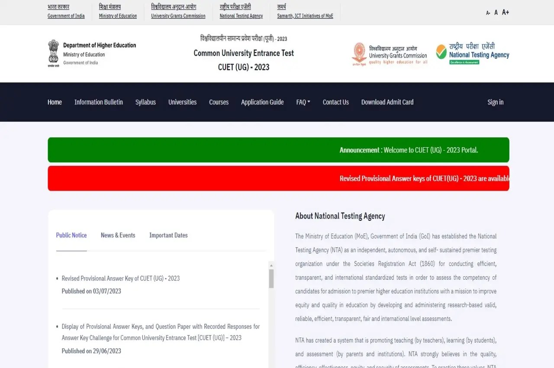The width and height of the screenshot is (554, 368).
Task: Click the green Announcement welcome banner
Action: pyautogui.click(x=278, y=150)
